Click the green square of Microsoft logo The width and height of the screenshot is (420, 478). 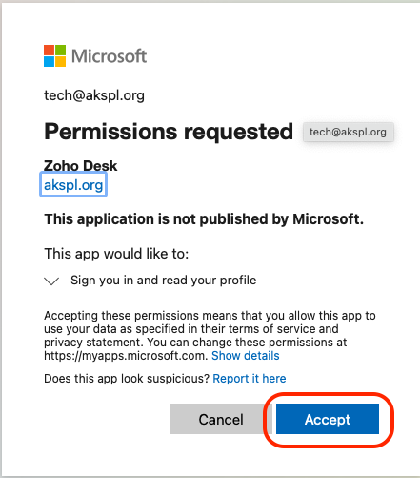pos(61,50)
